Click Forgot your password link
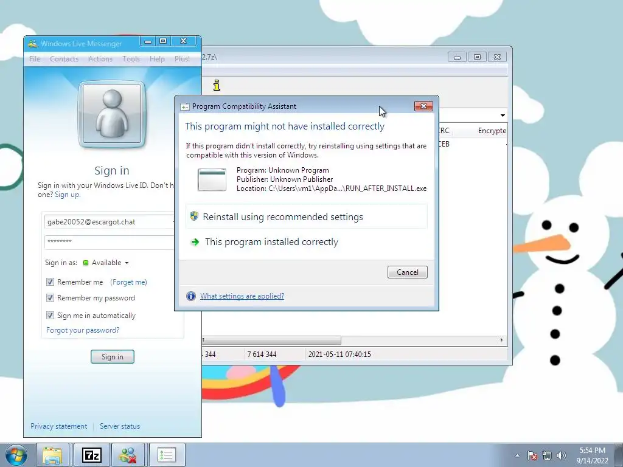The image size is (623, 467). pos(83,330)
